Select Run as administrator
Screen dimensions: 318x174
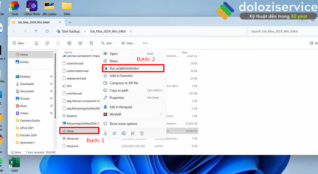coord(124,68)
